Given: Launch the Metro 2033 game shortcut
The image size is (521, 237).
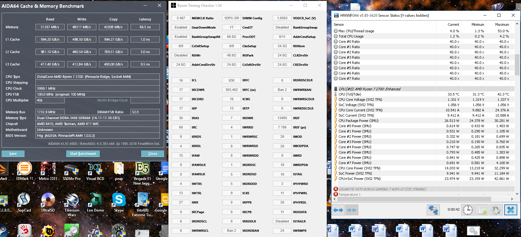Looking at the screenshot, I should [x=48, y=172].
